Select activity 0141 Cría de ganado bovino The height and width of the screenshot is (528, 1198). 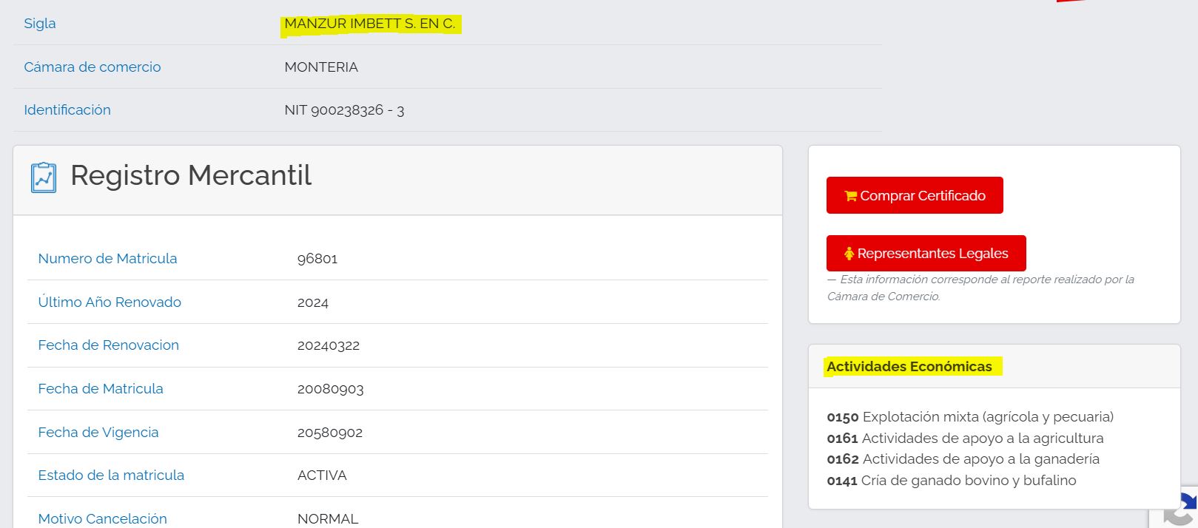[x=952, y=481]
